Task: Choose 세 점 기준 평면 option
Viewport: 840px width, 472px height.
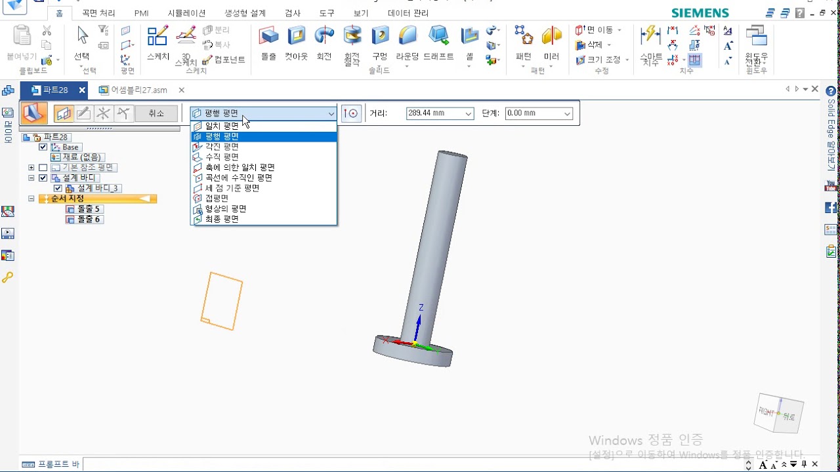Action: (264, 188)
